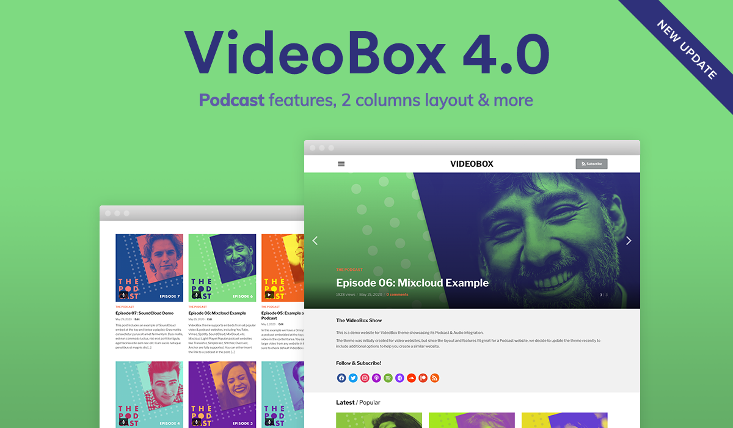733x428 pixels.
Task: Open the yellow-background thumbnail under Latest
Action: 564,420
